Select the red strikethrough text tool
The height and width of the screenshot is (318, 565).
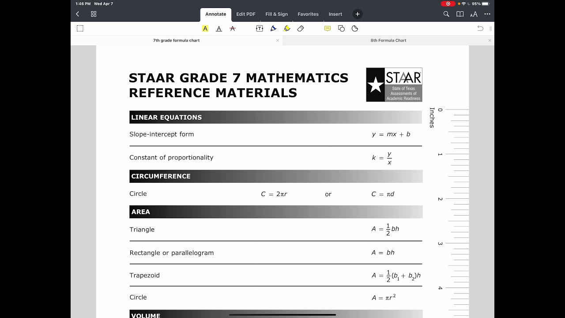click(233, 28)
